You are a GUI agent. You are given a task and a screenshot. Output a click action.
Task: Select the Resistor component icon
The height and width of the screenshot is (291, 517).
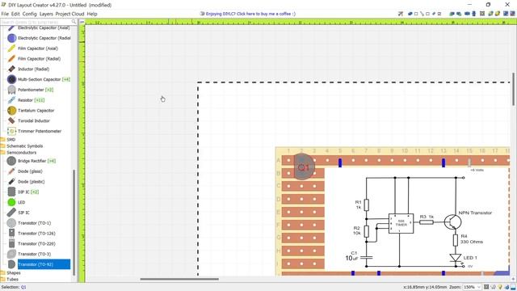point(11,100)
